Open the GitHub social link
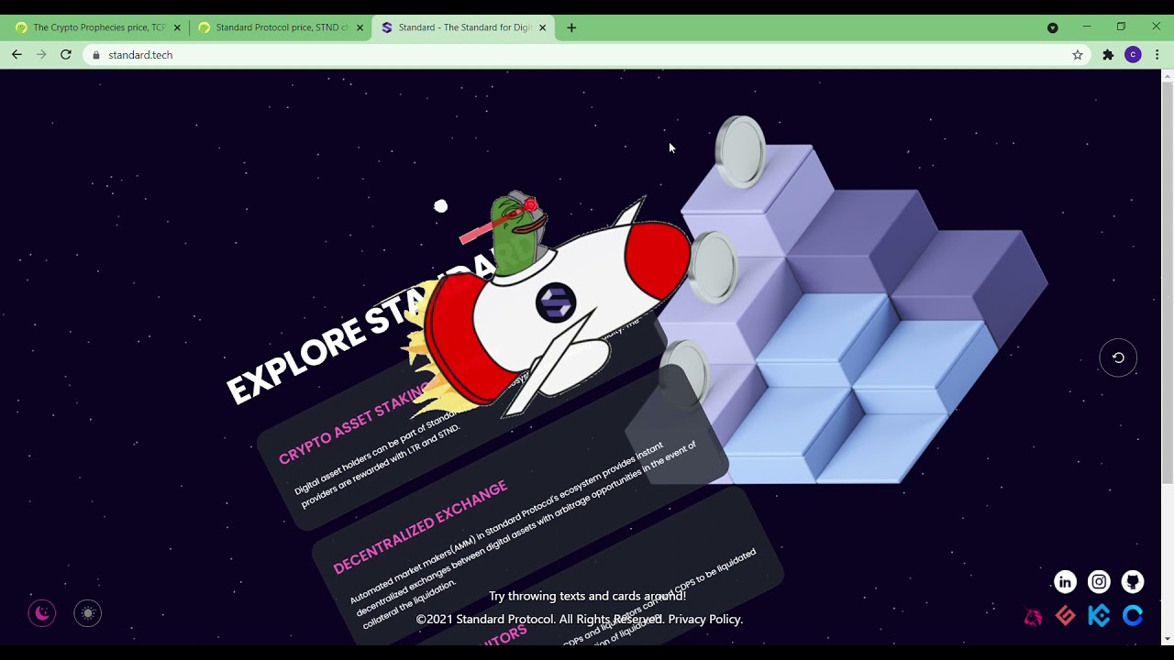Screen dimensions: 1174x660 (1133, 582)
